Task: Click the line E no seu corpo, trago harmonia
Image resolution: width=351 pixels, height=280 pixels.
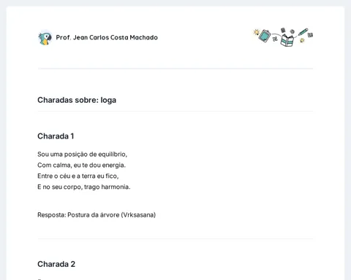Action: tap(84, 187)
